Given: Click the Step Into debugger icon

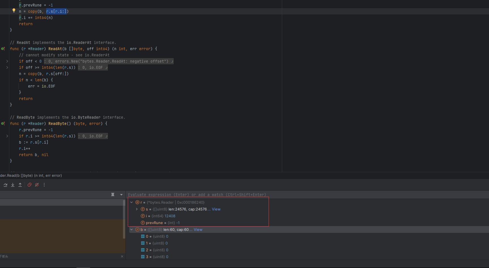Looking at the screenshot, I should pos(13,185).
